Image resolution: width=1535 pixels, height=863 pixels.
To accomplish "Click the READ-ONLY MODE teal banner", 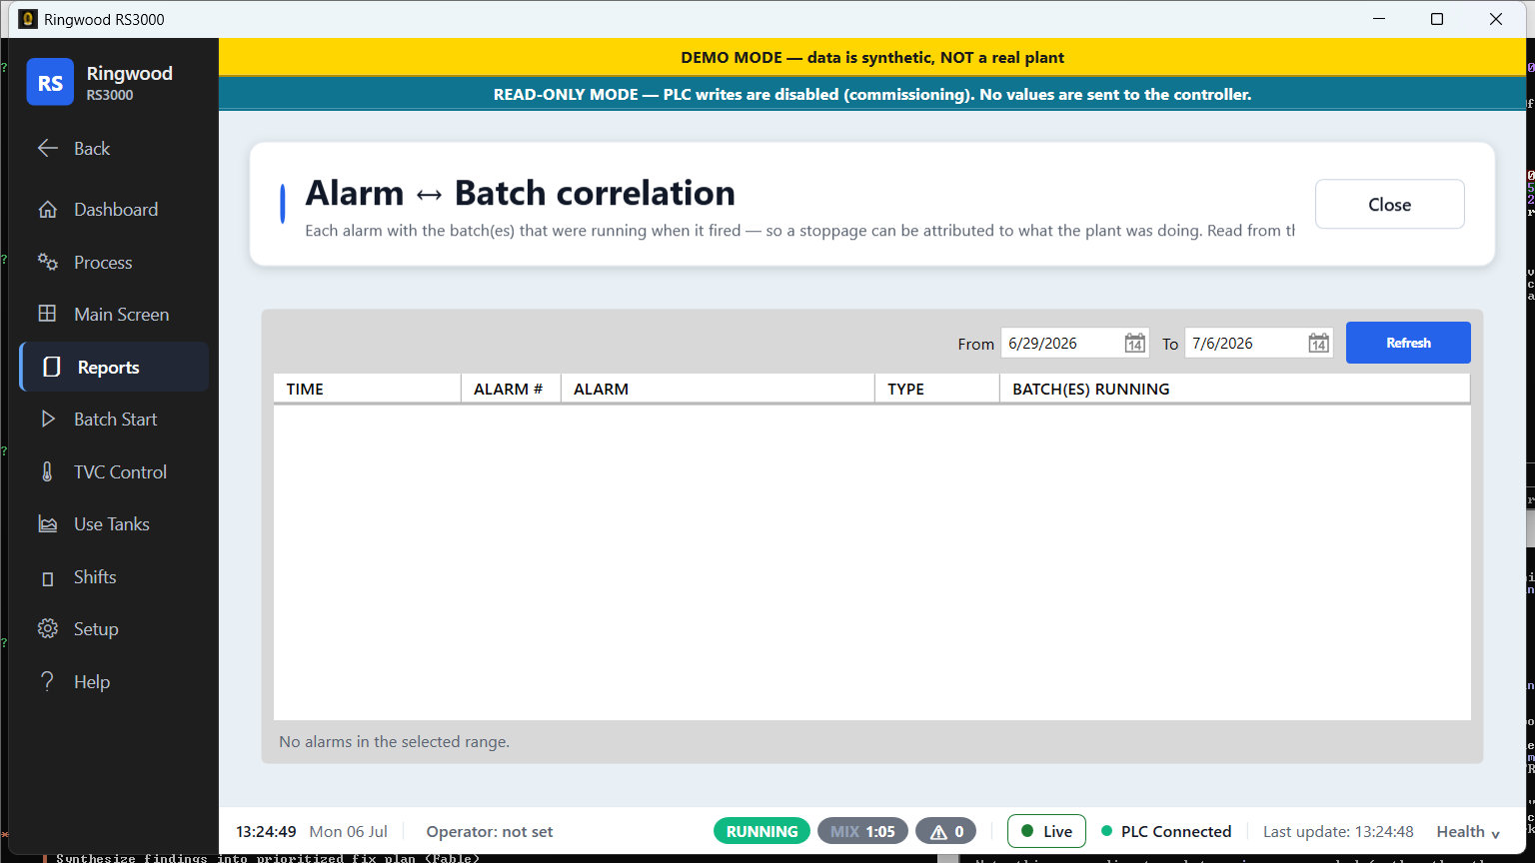I will pos(872,94).
